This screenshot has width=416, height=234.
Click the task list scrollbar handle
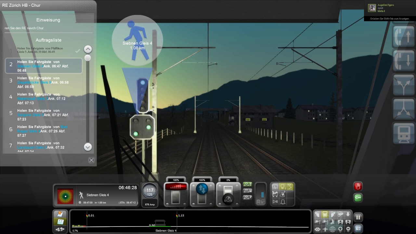coord(87,58)
